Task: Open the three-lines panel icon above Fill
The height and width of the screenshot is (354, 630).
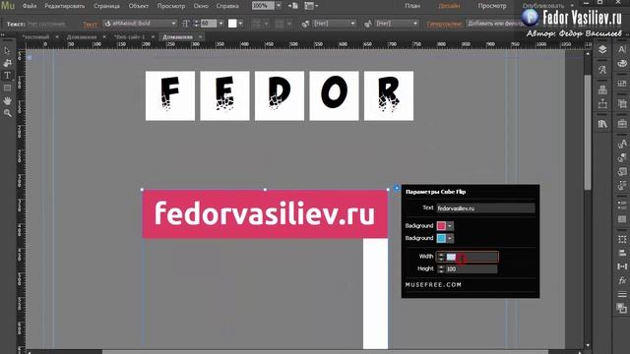Action: [x=622, y=294]
